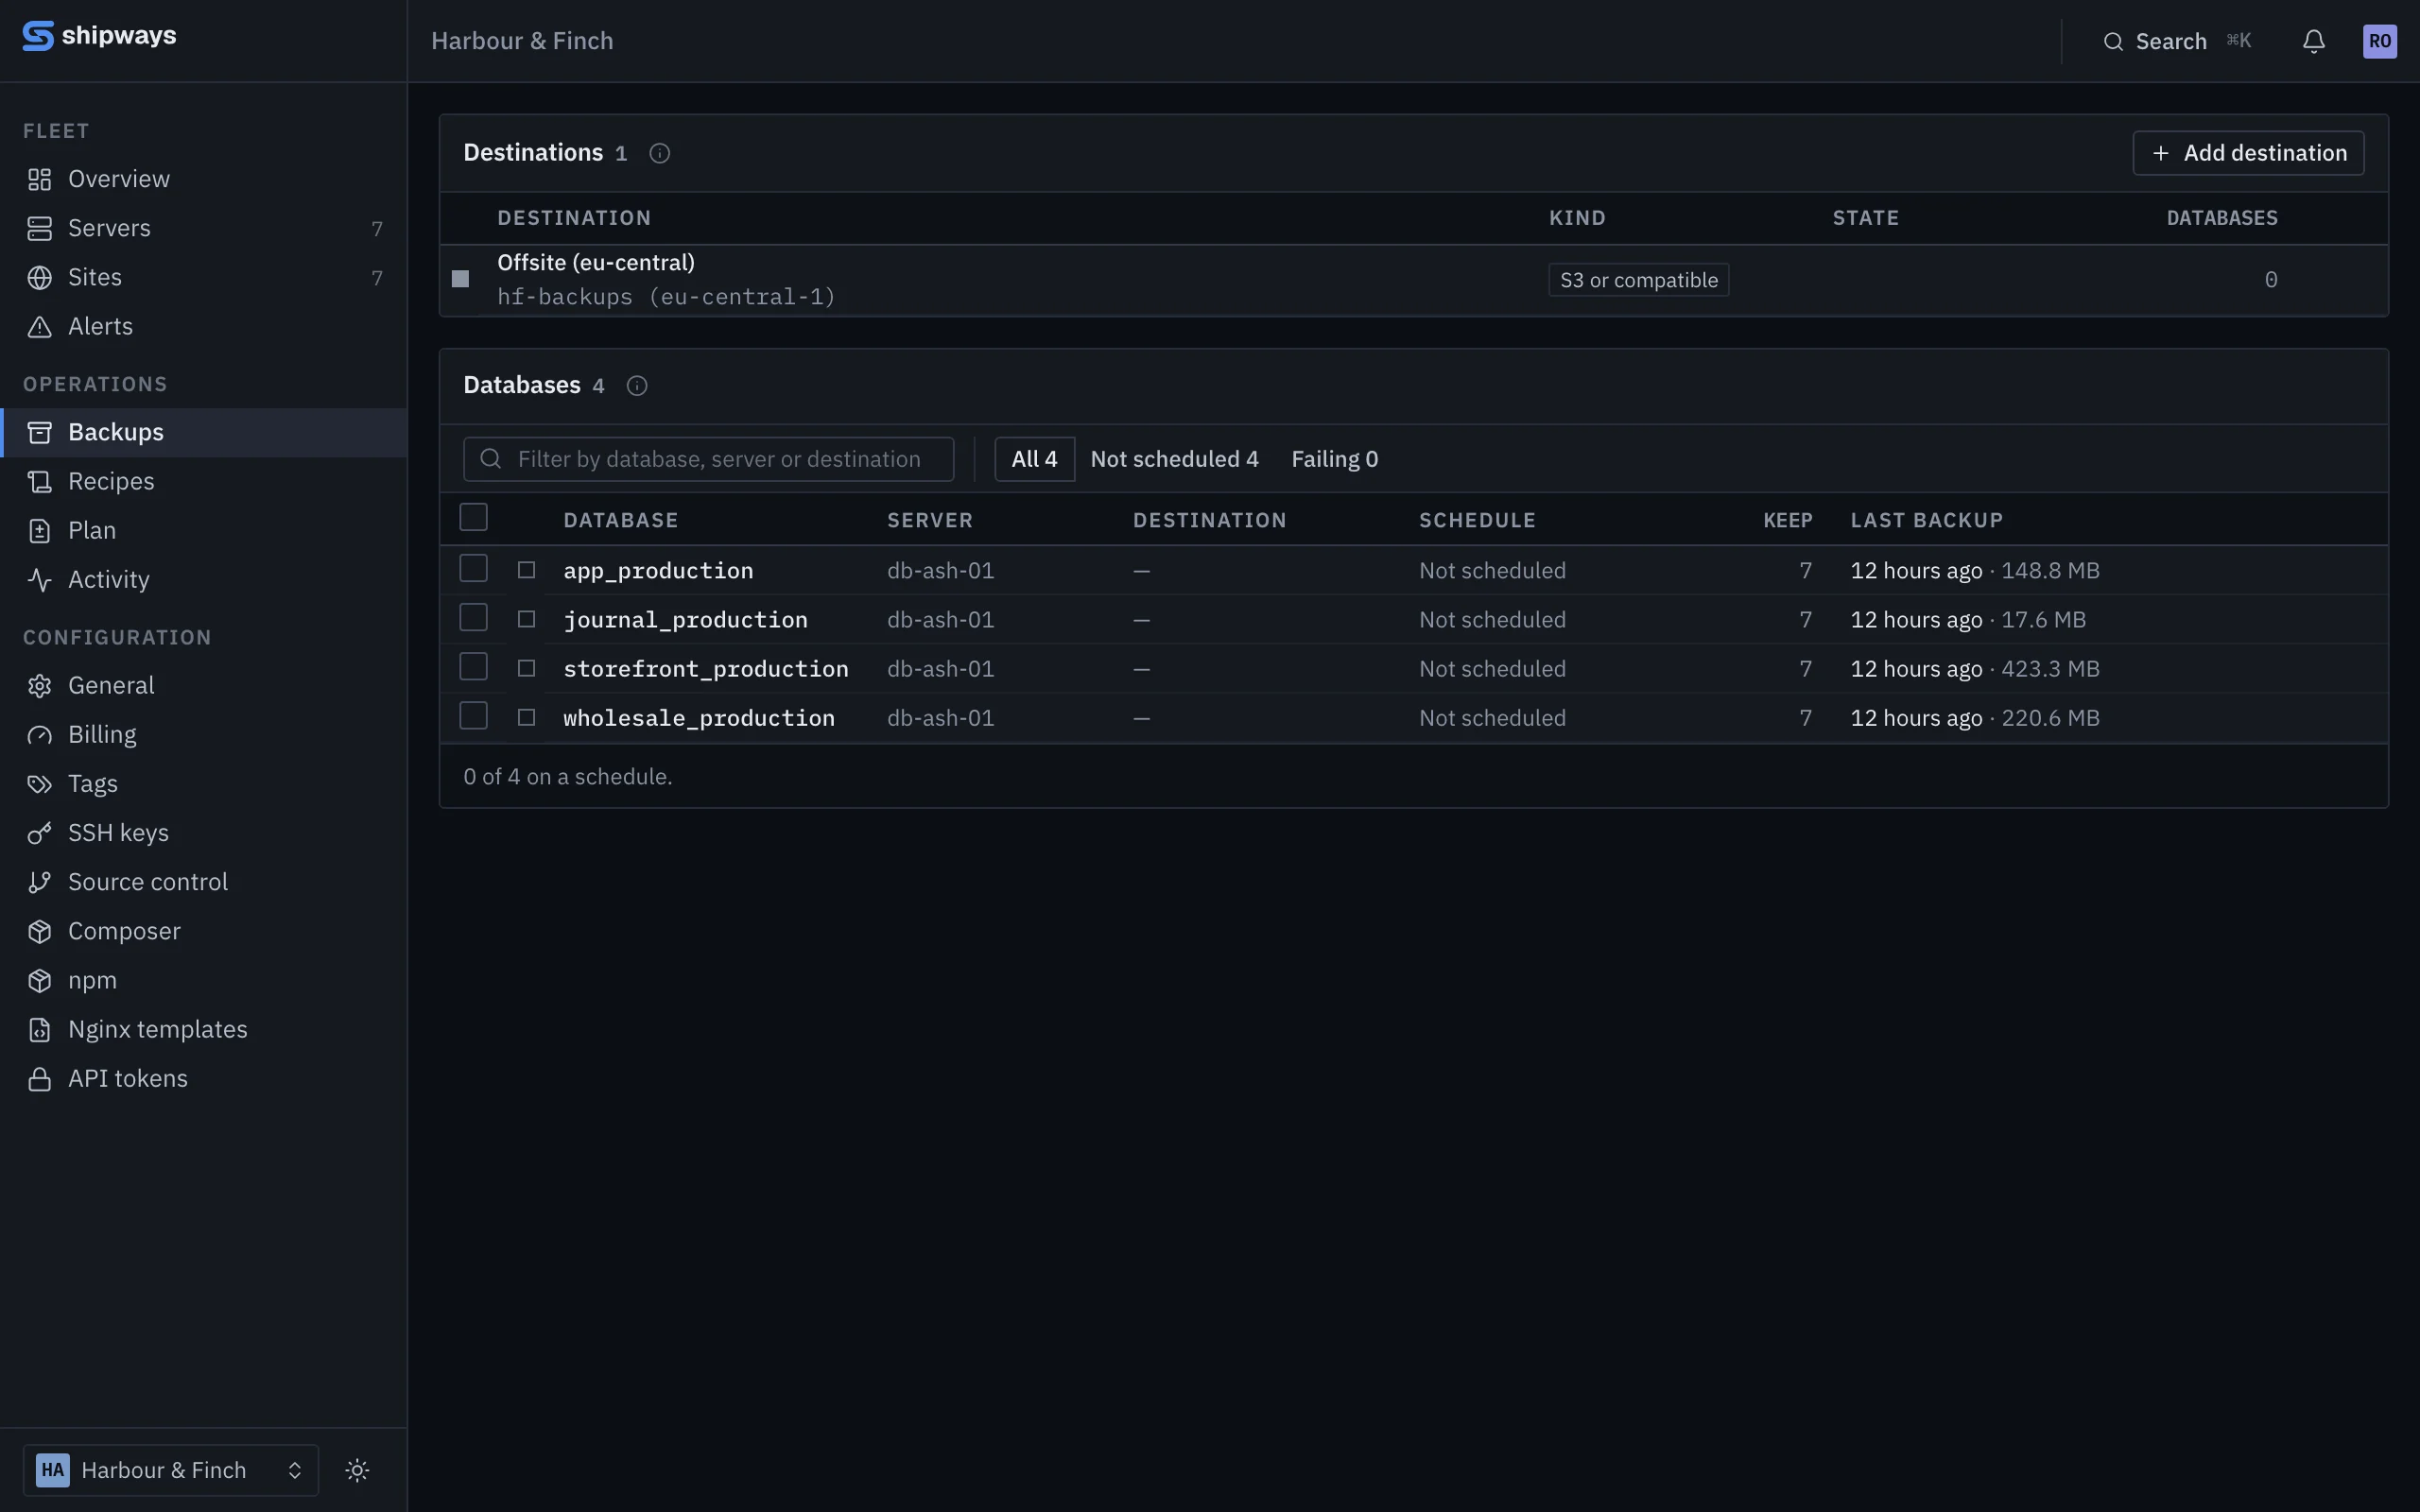Open the Alerts page
The width and height of the screenshot is (2420, 1512).
203,326
